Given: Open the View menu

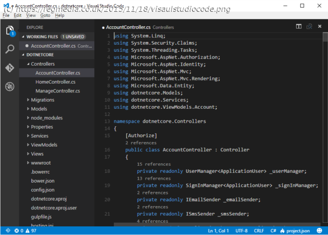Looking at the screenshot, I should 31,15.
